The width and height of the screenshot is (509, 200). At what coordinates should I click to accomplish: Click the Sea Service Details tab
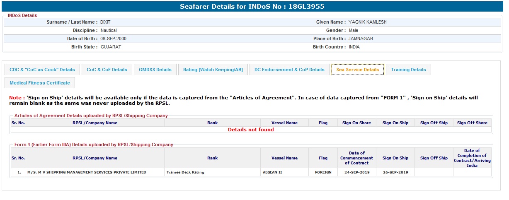click(357, 70)
